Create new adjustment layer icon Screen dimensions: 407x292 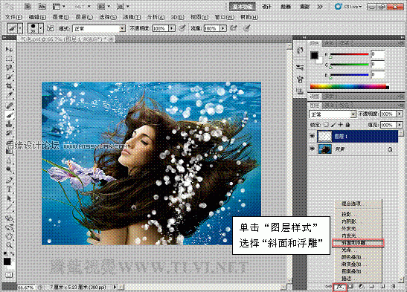pos(362,286)
